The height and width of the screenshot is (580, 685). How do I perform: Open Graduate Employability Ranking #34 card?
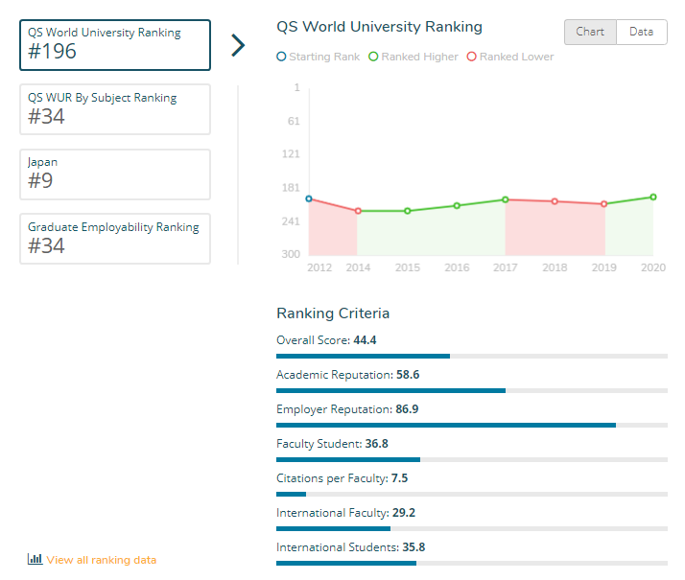click(x=115, y=239)
